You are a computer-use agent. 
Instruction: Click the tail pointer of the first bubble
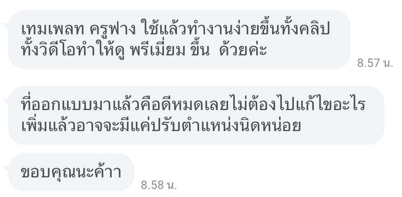click(x=5, y=26)
